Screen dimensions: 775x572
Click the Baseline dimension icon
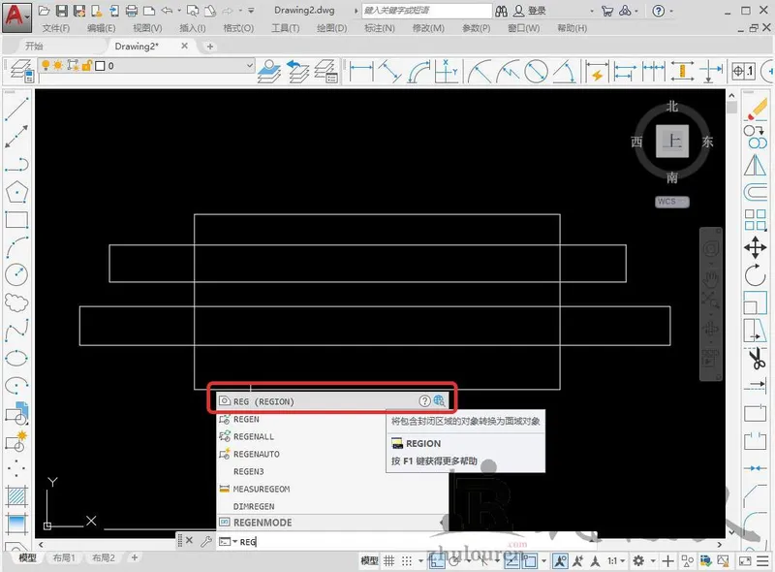625,72
